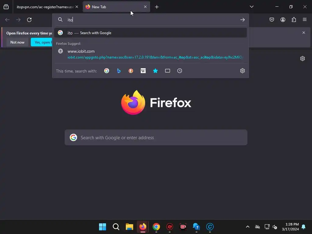Search open tabs icon
Image resolution: width=312 pixels, height=234 pixels.
[x=168, y=71]
